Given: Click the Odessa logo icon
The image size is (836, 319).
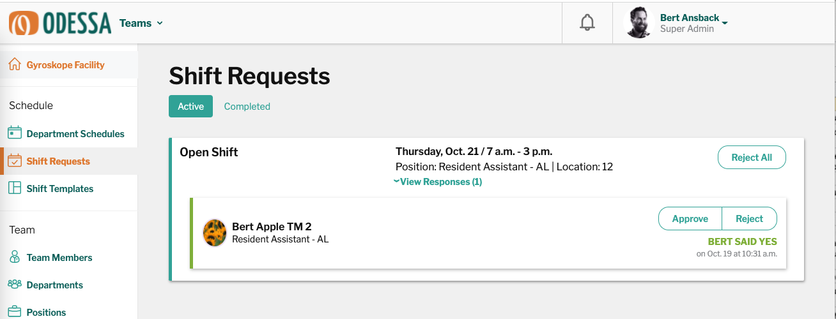Looking at the screenshot, I should (x=24, y=23).
